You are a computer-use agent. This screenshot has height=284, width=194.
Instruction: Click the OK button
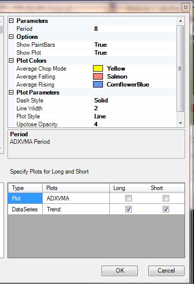(119, 271)
